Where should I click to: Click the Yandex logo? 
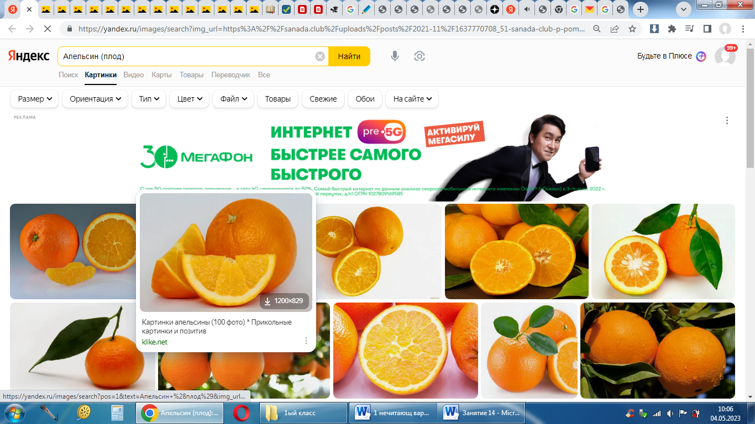coord(29,56)
